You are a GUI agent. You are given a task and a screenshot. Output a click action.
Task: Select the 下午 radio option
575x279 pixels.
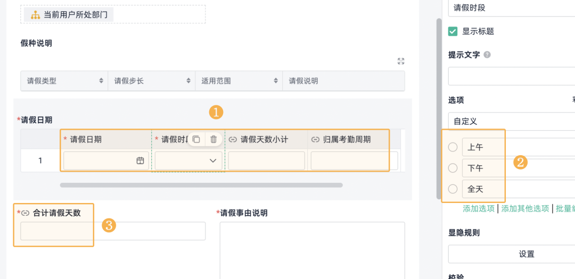[453, 168]
